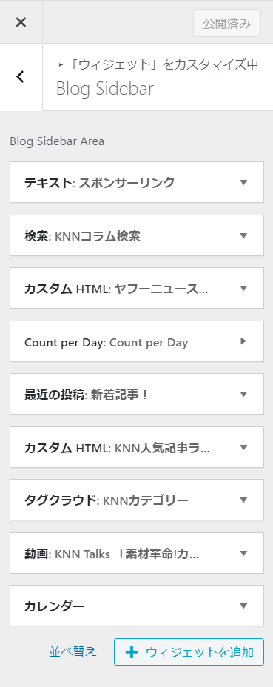This screenshot has height=687, width=273.
Task: Go back using the left chevron icon
Action: [21, 77]
